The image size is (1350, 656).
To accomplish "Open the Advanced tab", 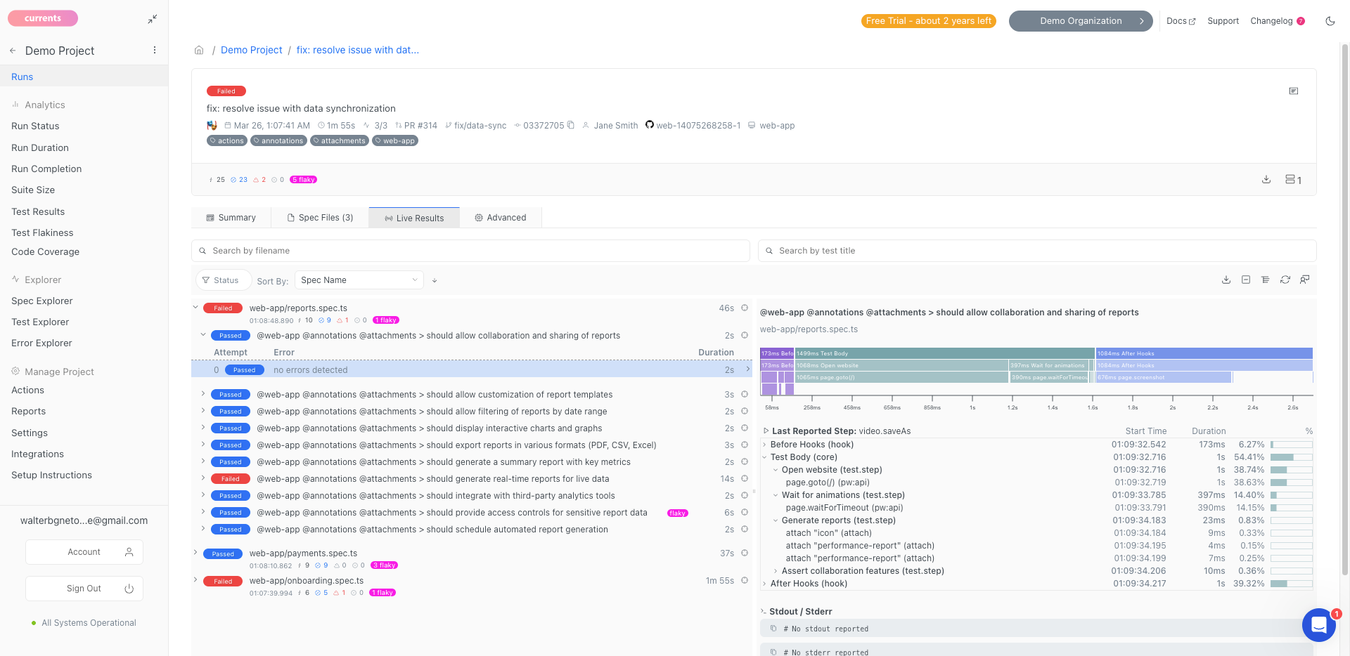I will click(x=500, y=218).
